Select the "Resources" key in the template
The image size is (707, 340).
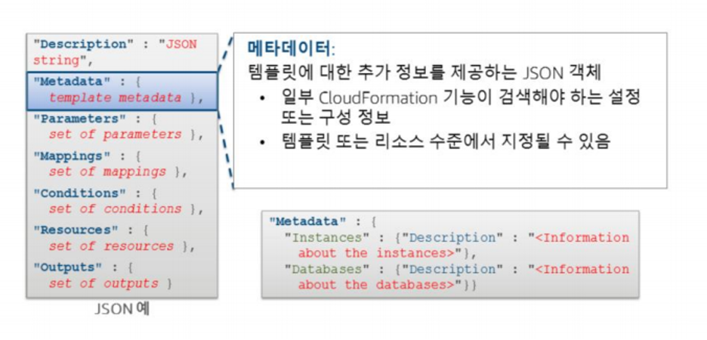pyautogui.click(x=76, y=230)
